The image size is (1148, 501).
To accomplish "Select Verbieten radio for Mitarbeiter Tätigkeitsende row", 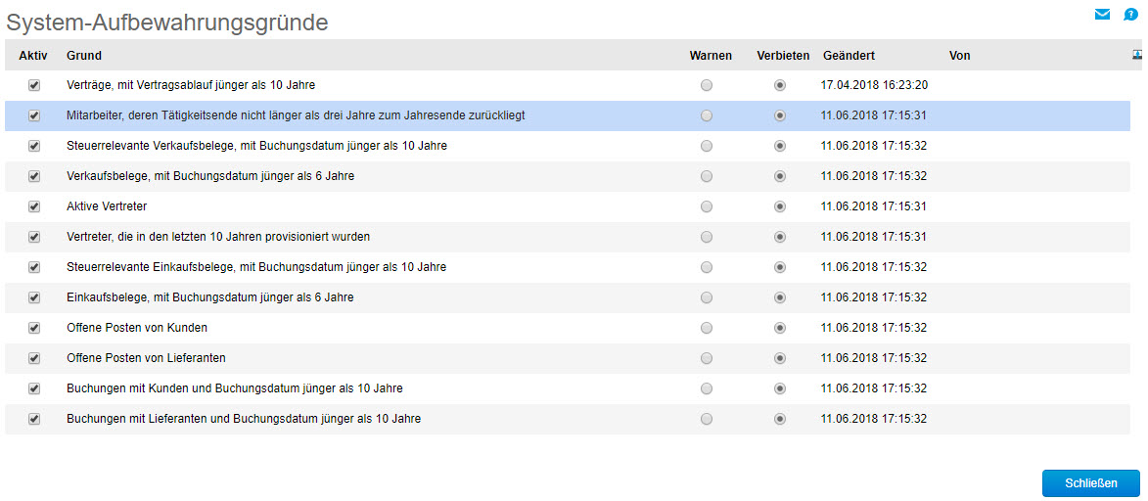I will tap(780, 115).
